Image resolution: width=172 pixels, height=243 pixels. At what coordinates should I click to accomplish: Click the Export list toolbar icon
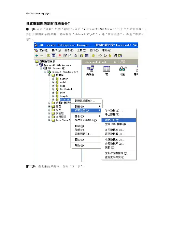click(x=75, y=56)
